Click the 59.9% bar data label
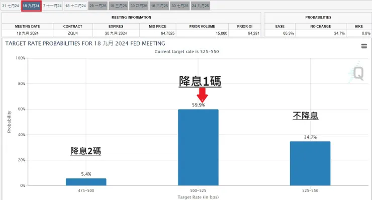The width and height of the screenshot is (372, 200). 199,105
